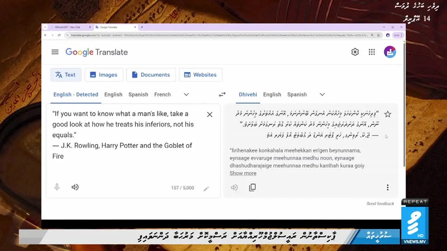The height and width of the screenshot is (251, 447).
Task: Turn on handwriting pencil input
Action: coord(206,188)
